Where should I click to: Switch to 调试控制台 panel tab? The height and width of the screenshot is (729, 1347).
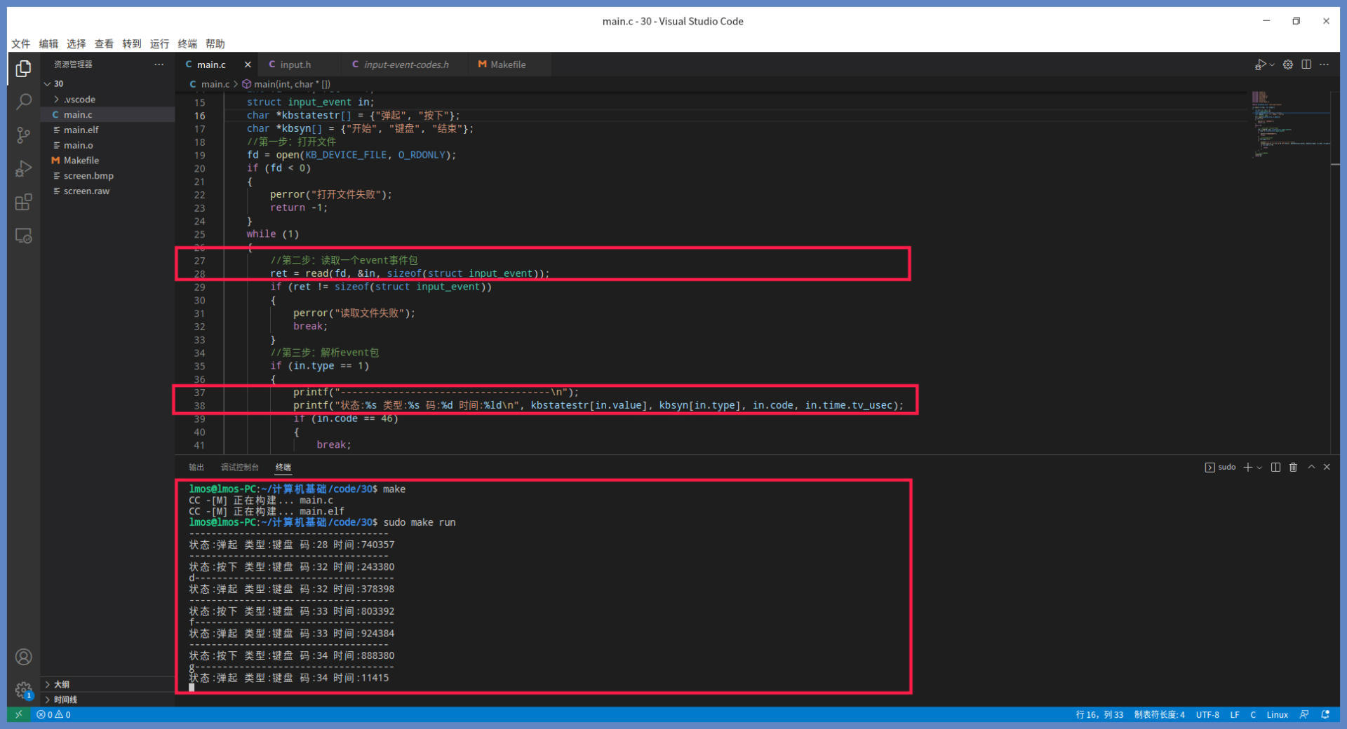(x=239, y=468)
